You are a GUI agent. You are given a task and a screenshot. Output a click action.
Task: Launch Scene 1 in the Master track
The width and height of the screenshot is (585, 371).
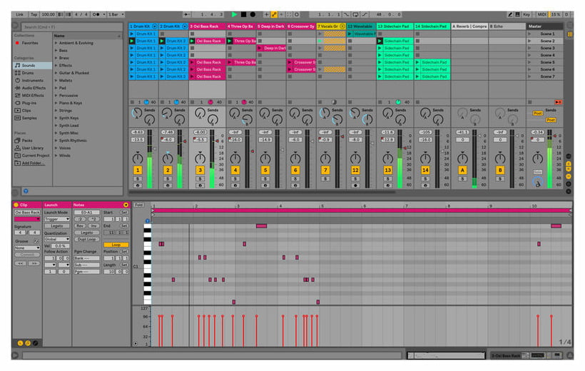tap(529, 34)
